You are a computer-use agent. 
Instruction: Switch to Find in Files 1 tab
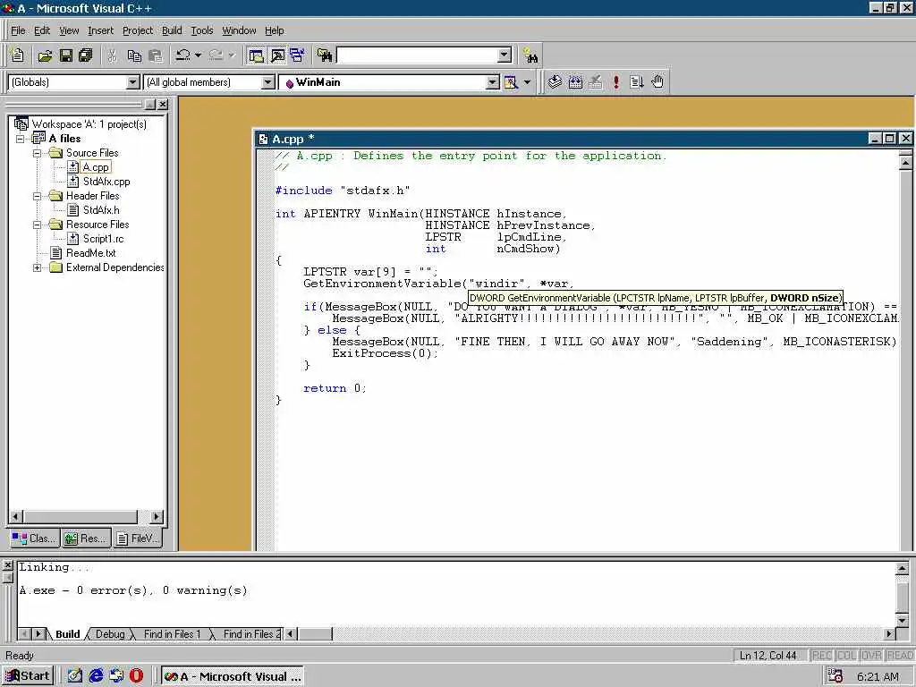click(172, 634)
